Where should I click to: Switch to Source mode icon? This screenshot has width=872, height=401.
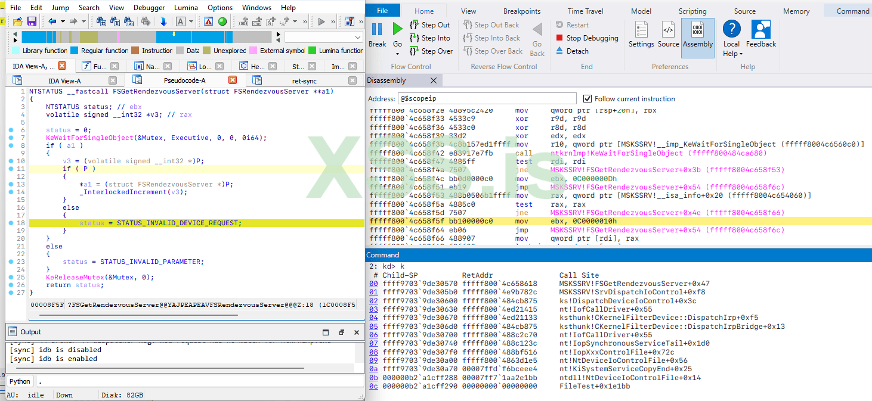coord(668,30)
